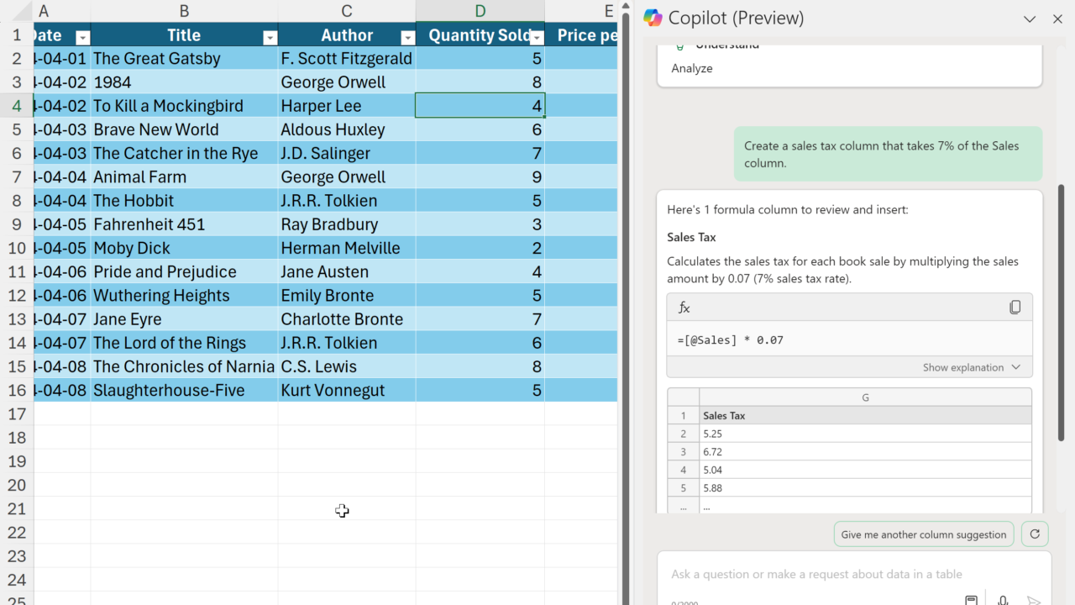Viewport: 1075px width, 605px height.
Task: Open the Quantity Sold filter dropdown
Action: click(x=537, y=37)
